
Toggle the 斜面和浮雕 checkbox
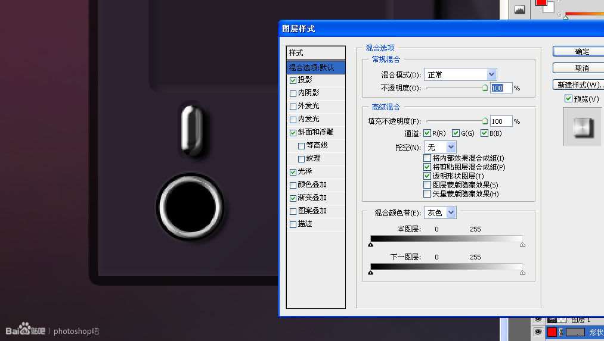293,133
